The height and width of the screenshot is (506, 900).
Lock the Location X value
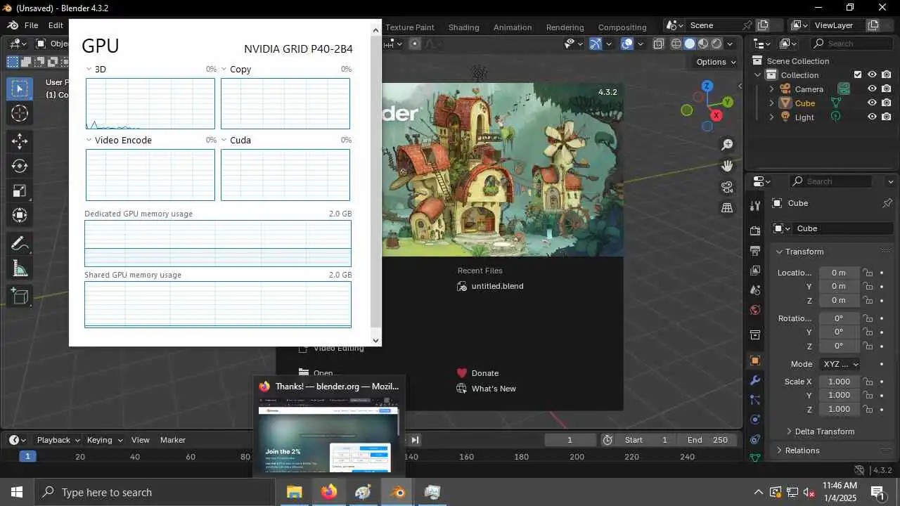click(x=868, y=273)
